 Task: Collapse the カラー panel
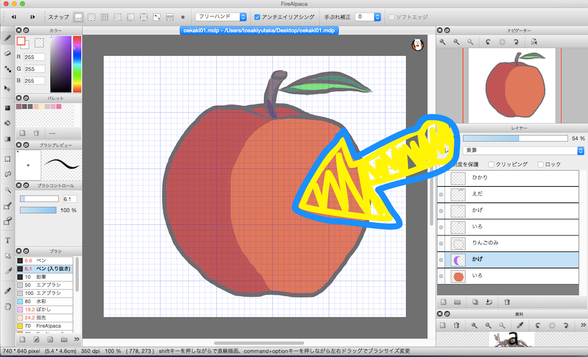pyautogui.click(x=26, y=31)
